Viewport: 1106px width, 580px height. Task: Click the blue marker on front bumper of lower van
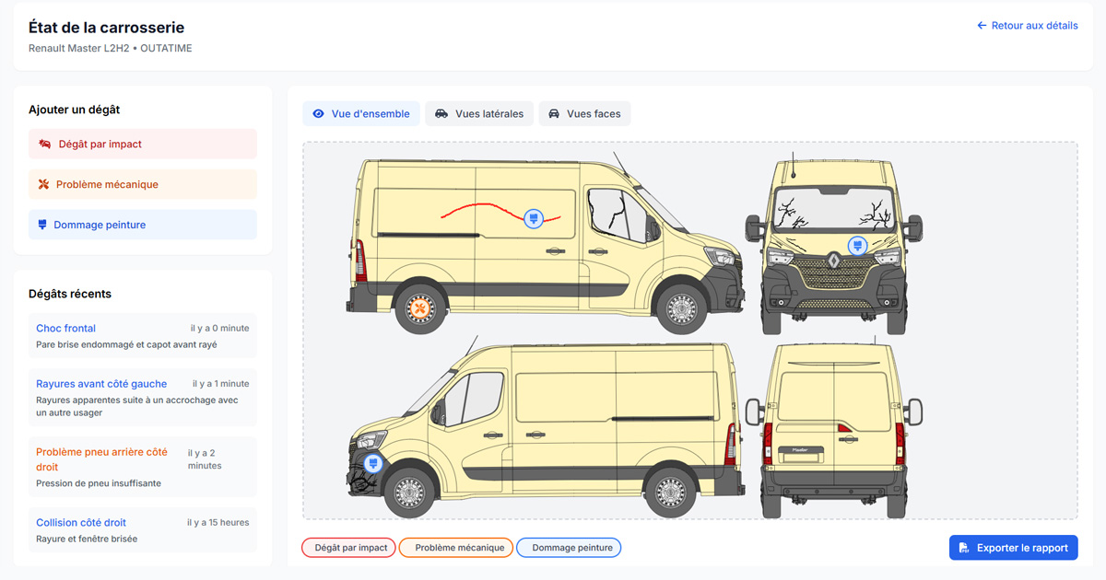pyautogui.click(x=373, y=463)
